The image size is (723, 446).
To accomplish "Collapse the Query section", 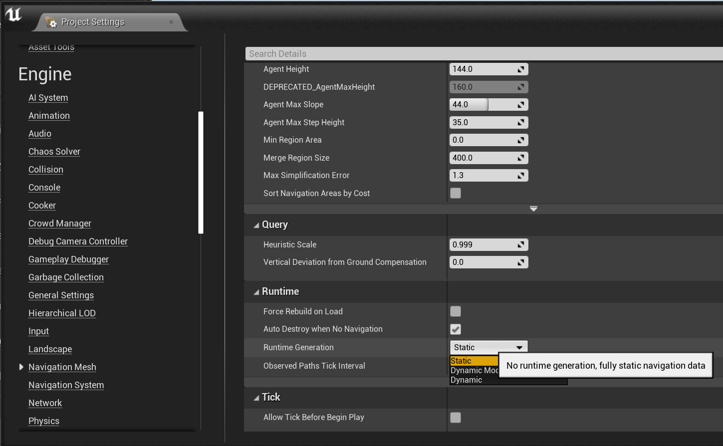I will (x=256, y=225).
